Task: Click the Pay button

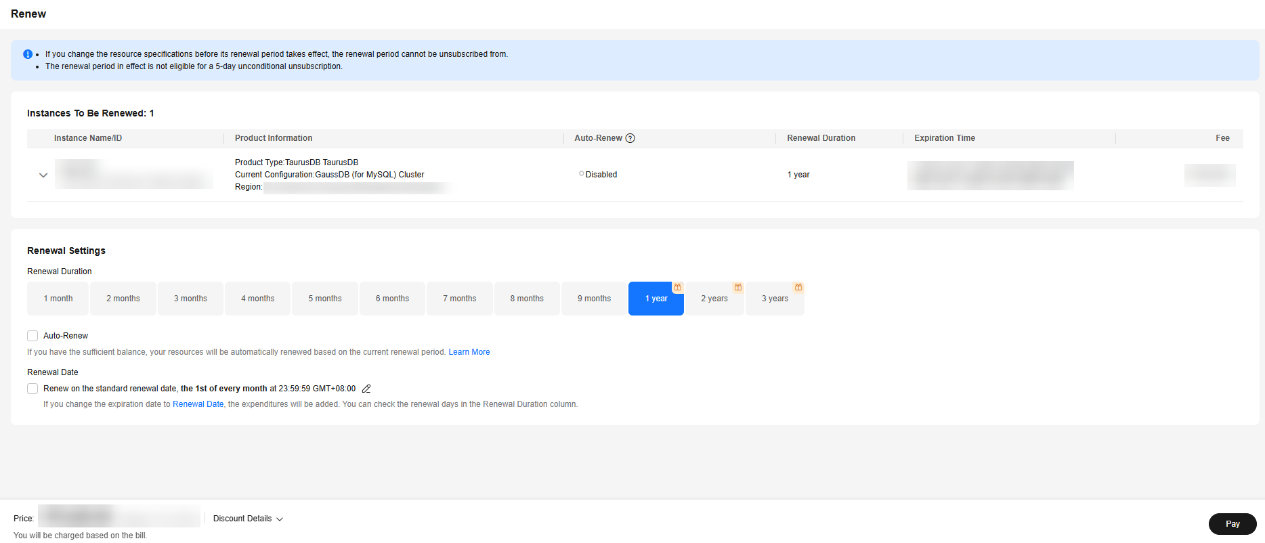Action: (x=1232, y=524)
